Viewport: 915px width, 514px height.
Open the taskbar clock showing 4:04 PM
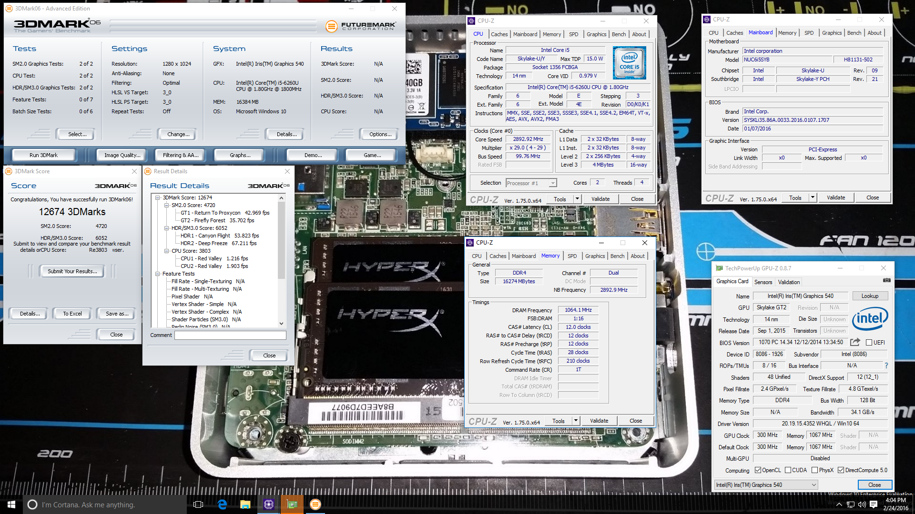895,504
